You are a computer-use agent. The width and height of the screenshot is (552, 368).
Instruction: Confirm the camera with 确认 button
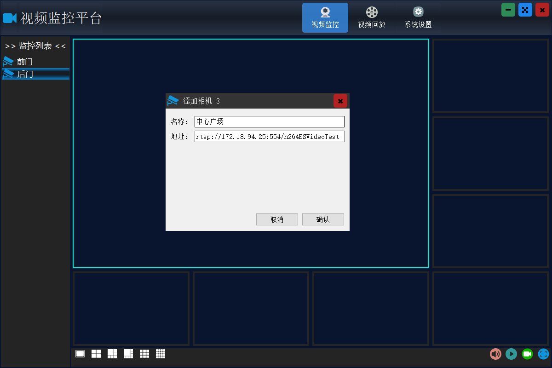pos(323,219)
